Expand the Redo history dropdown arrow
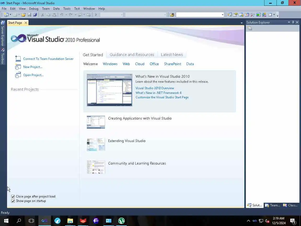This screenshot has width=301, height=226. (75, 15)
